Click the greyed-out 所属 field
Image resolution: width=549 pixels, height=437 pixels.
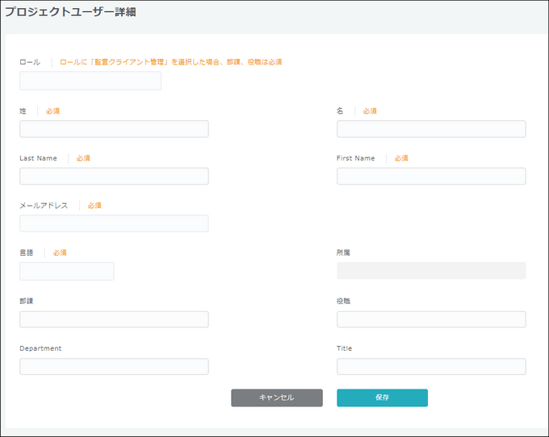pos(431,271)
